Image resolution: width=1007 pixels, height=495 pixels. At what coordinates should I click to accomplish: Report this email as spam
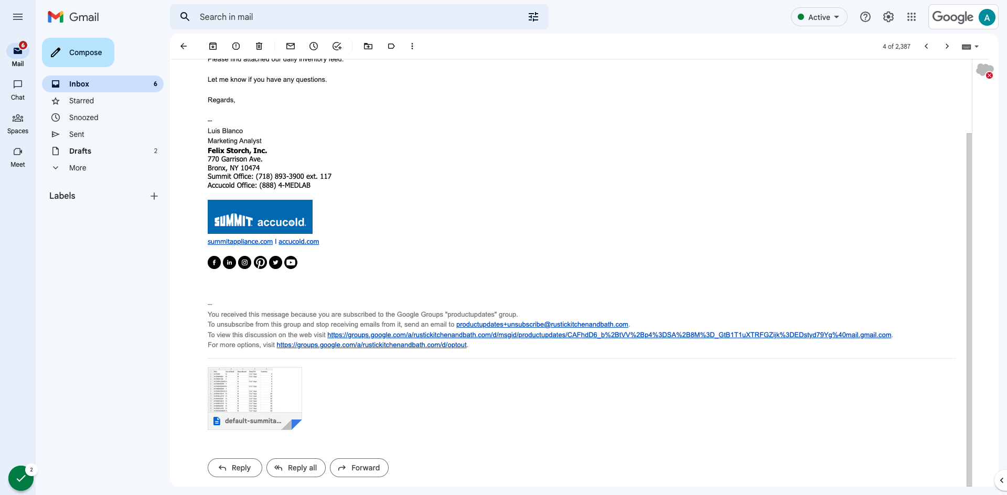(x=236, y=46)
